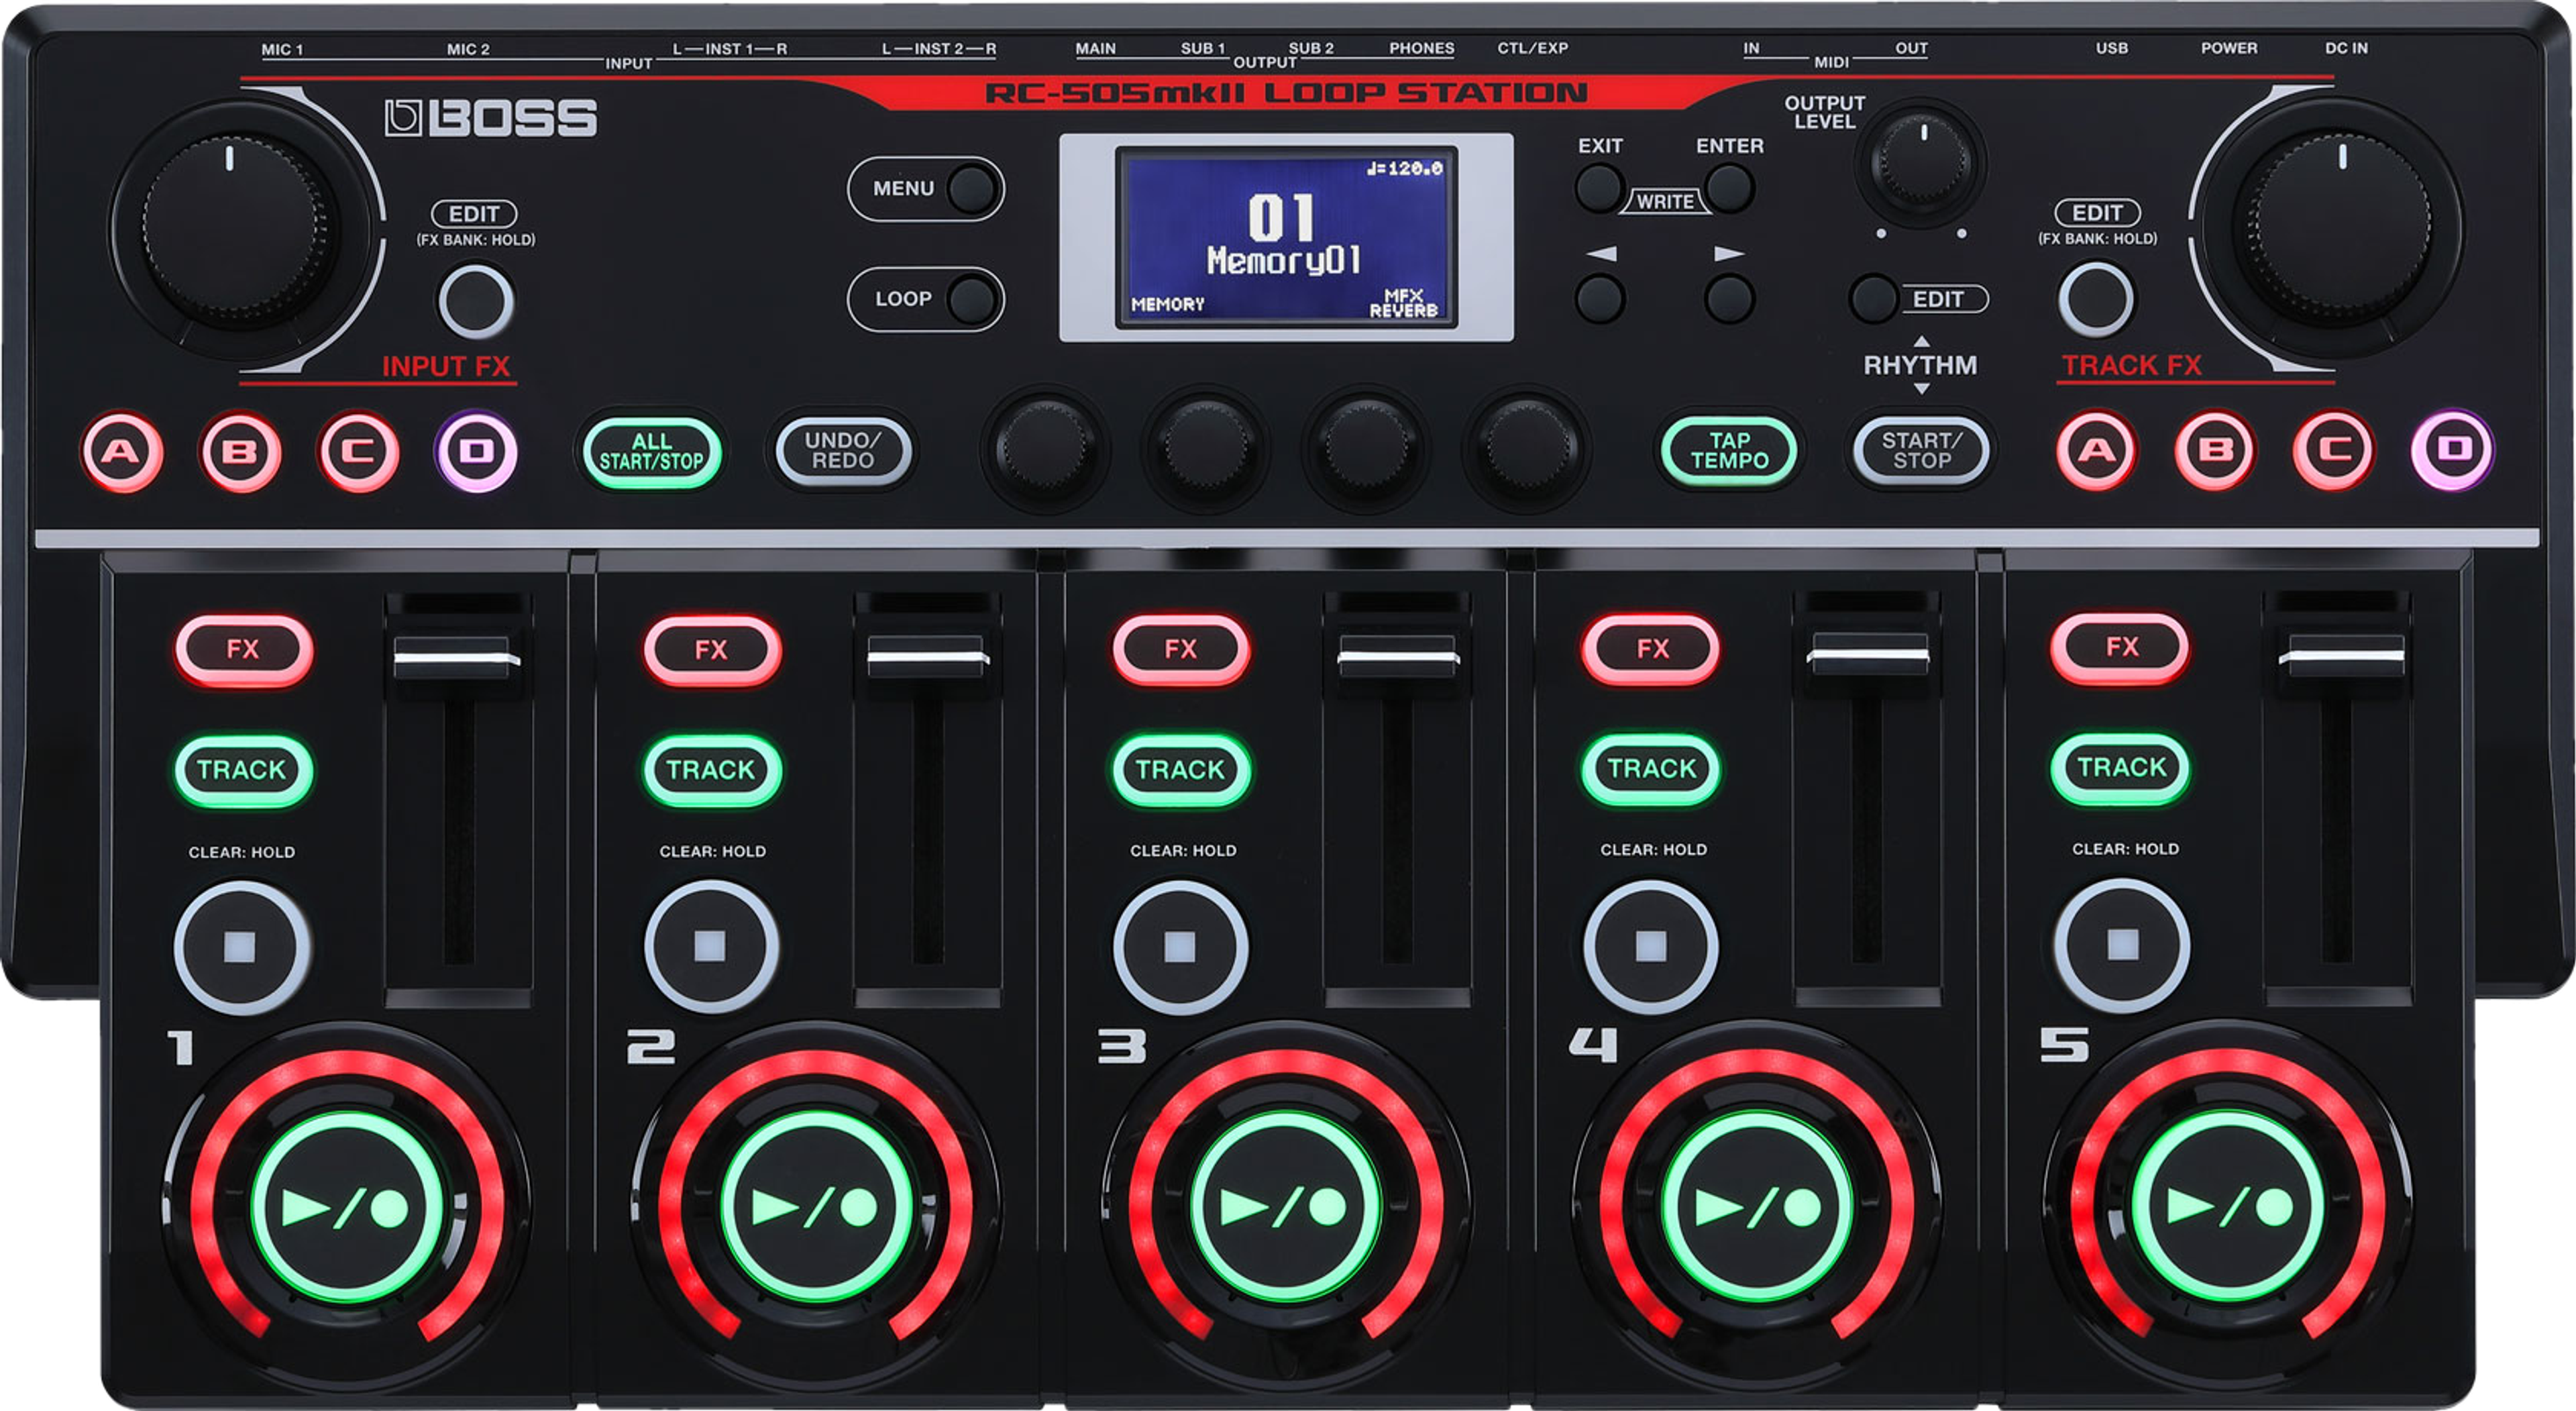Viewport: 2576px width, 1411px height.
Task: Select the TRACK button on track 4
Action: tap(1651, 768)
